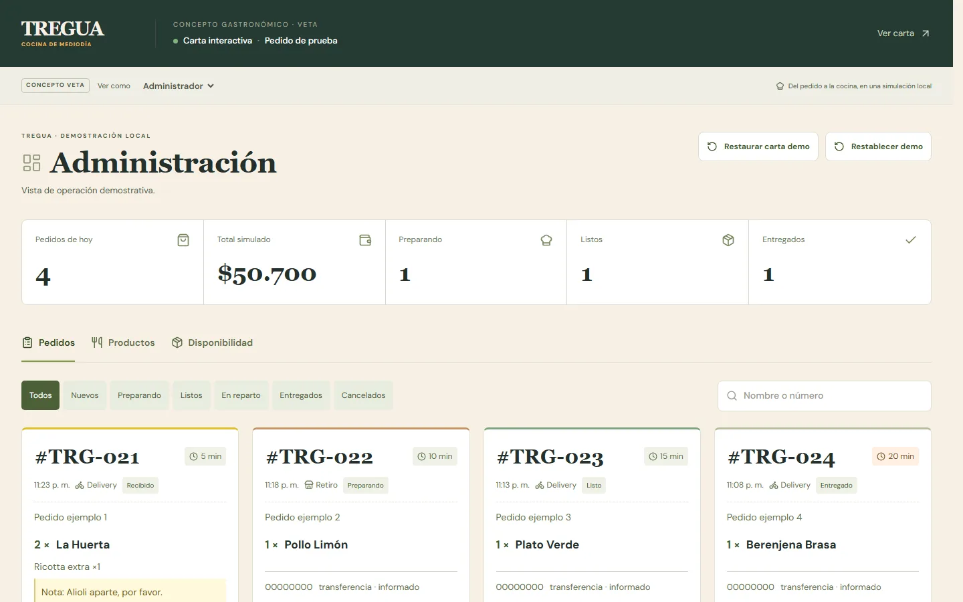Filter orders by Listos
The image size is (963, 602).
[191, 395]
